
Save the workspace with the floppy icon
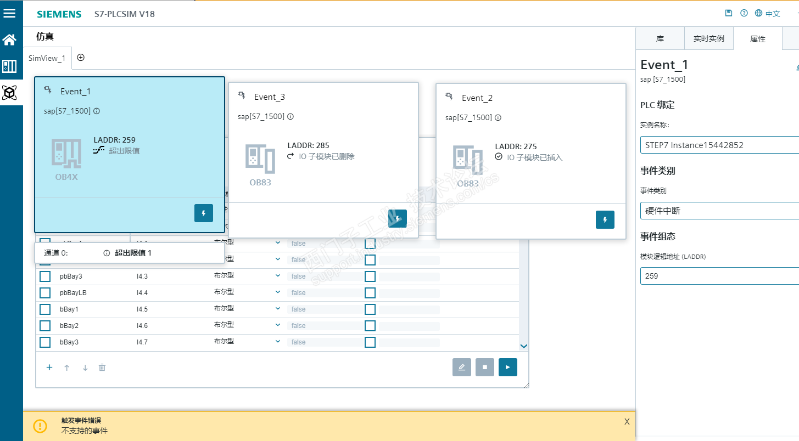[x=729, y=13]
